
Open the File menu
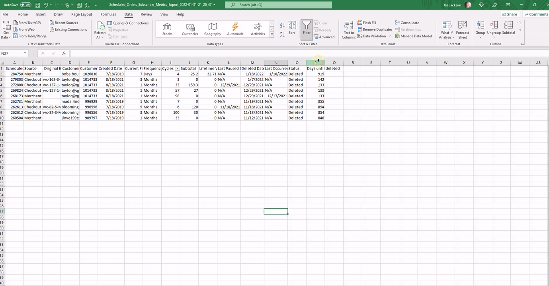(6, 14)
